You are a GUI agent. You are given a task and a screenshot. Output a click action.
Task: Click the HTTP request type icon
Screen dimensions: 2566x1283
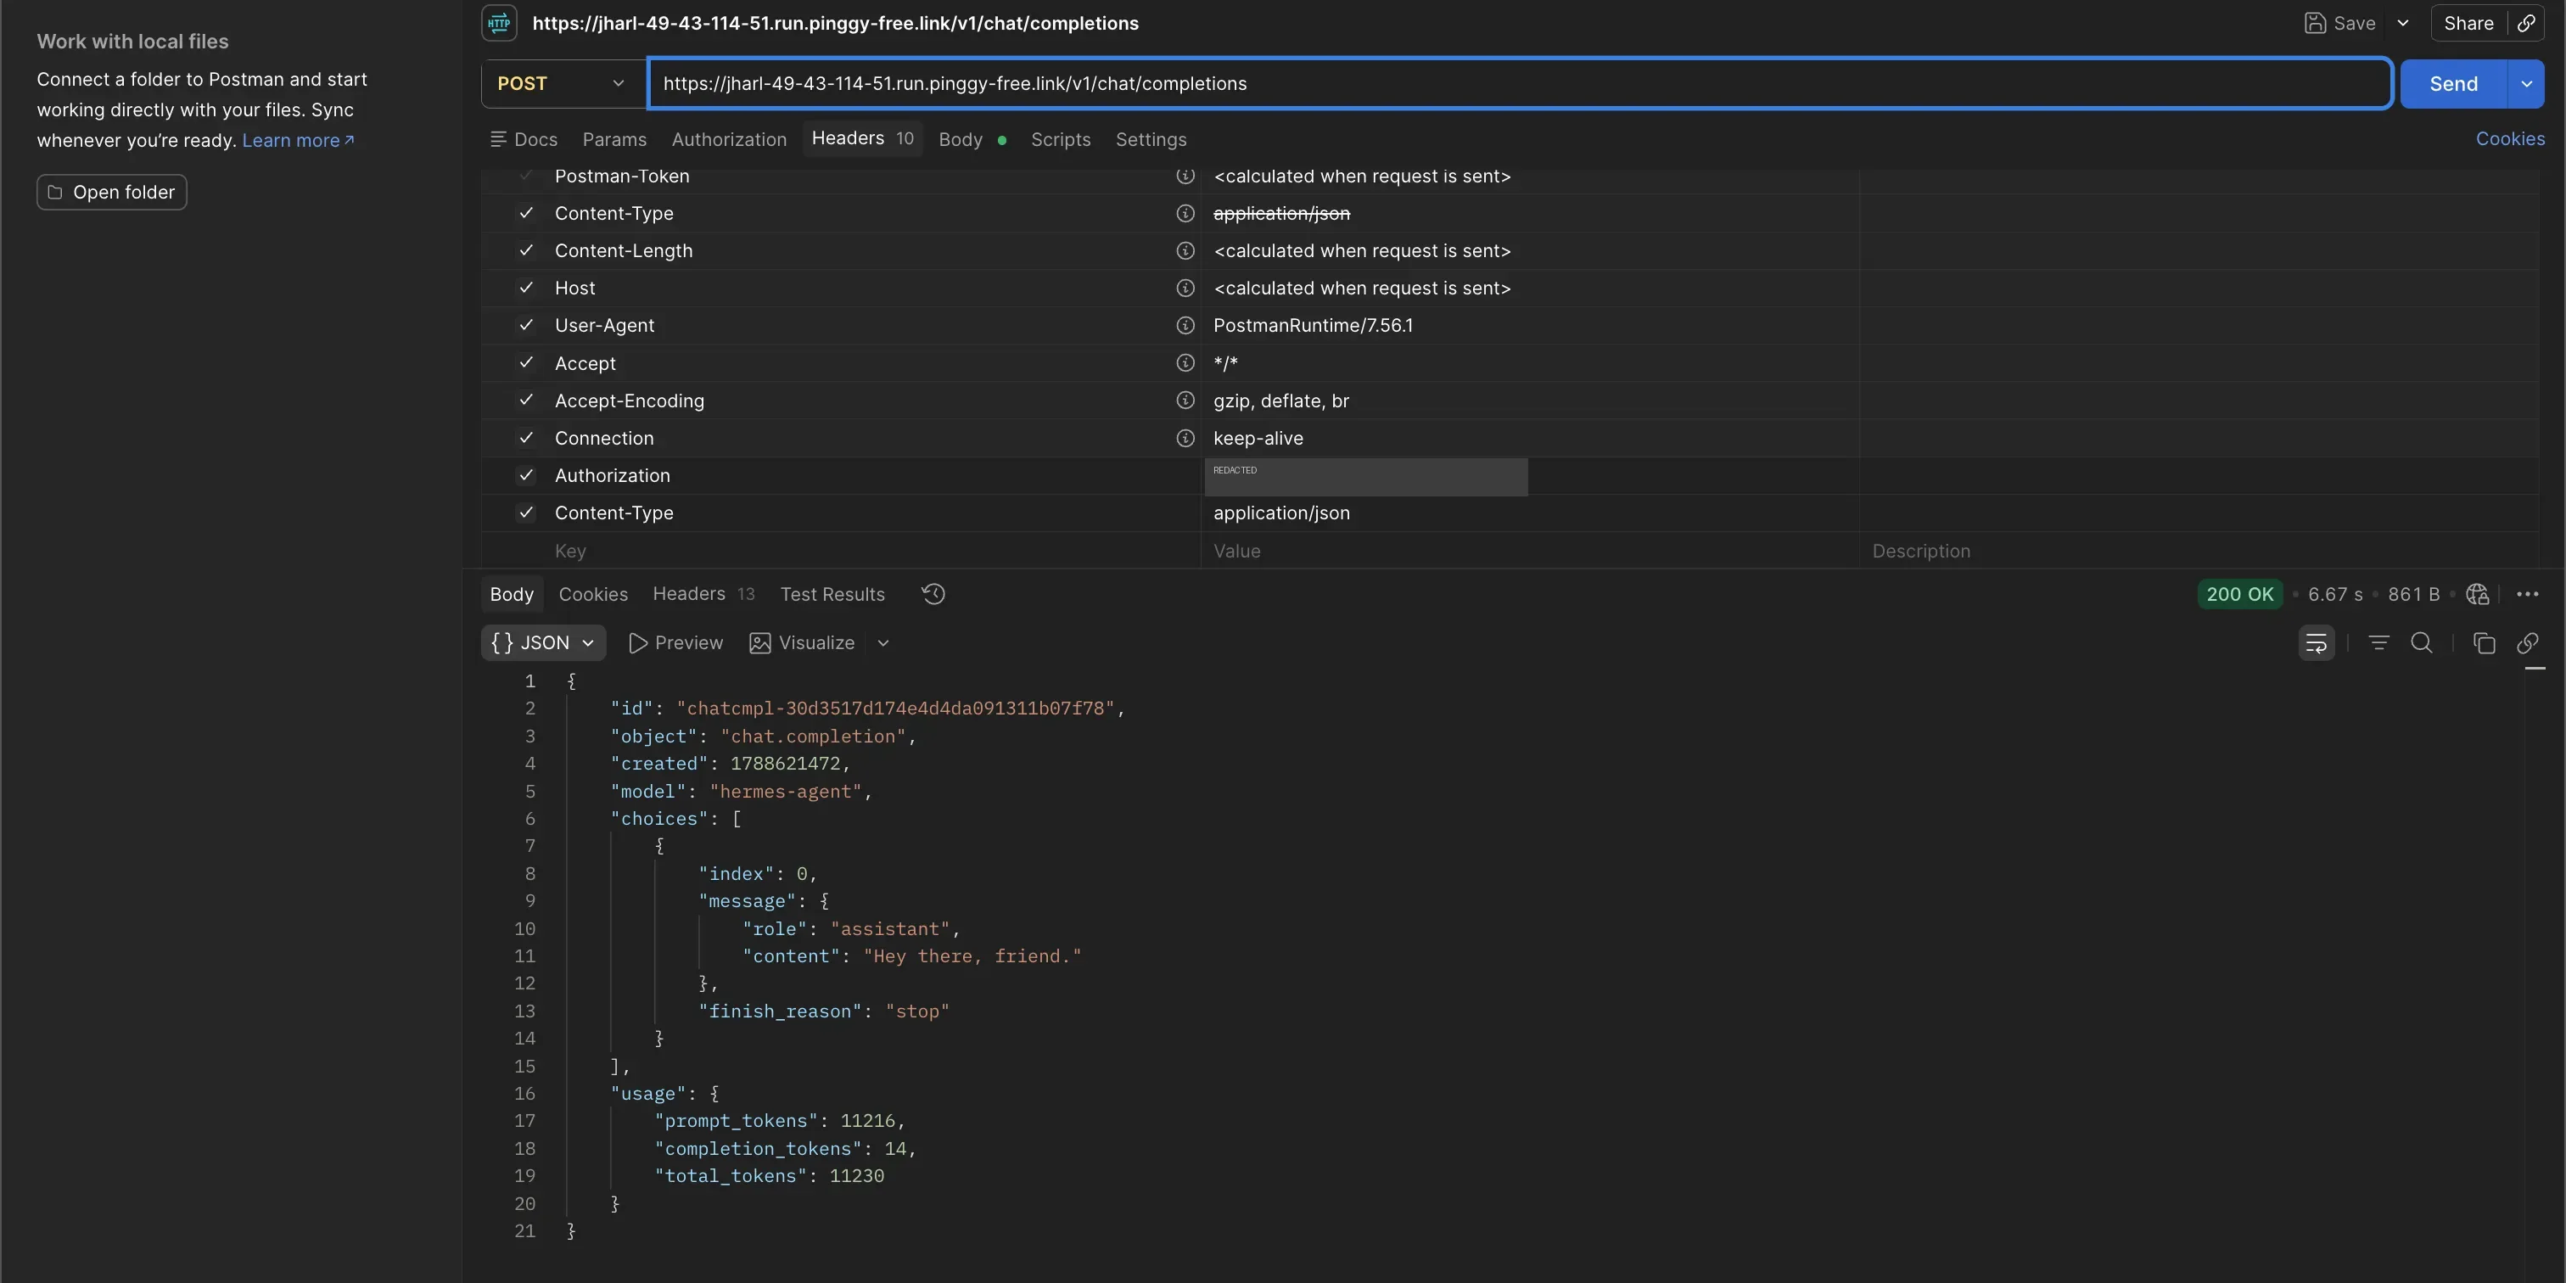[499, 23]
